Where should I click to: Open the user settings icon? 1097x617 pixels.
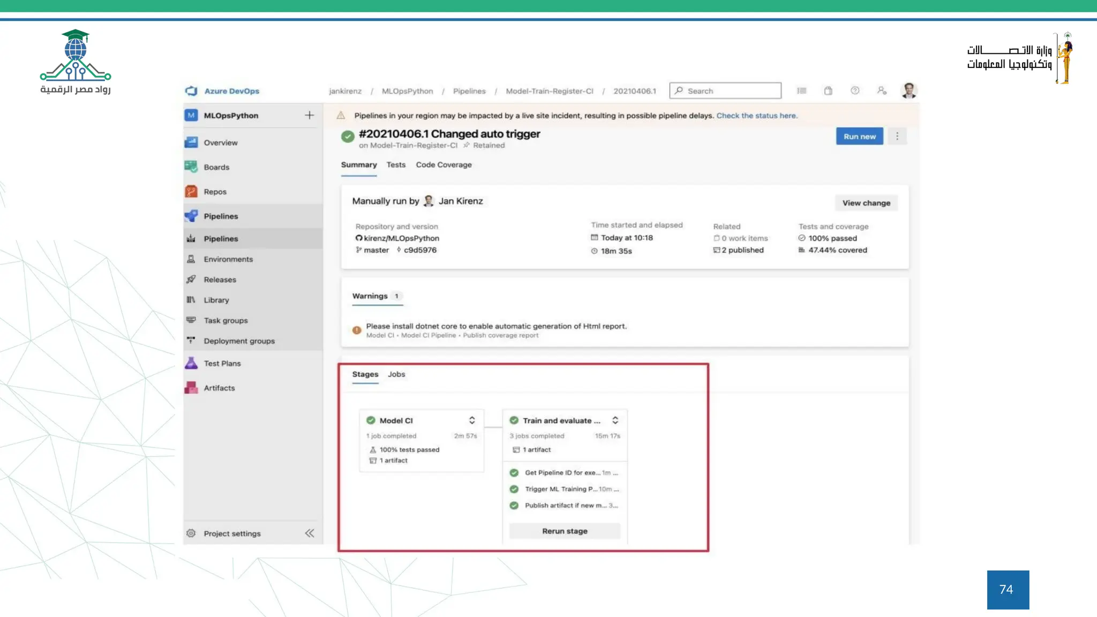[882, 91]
